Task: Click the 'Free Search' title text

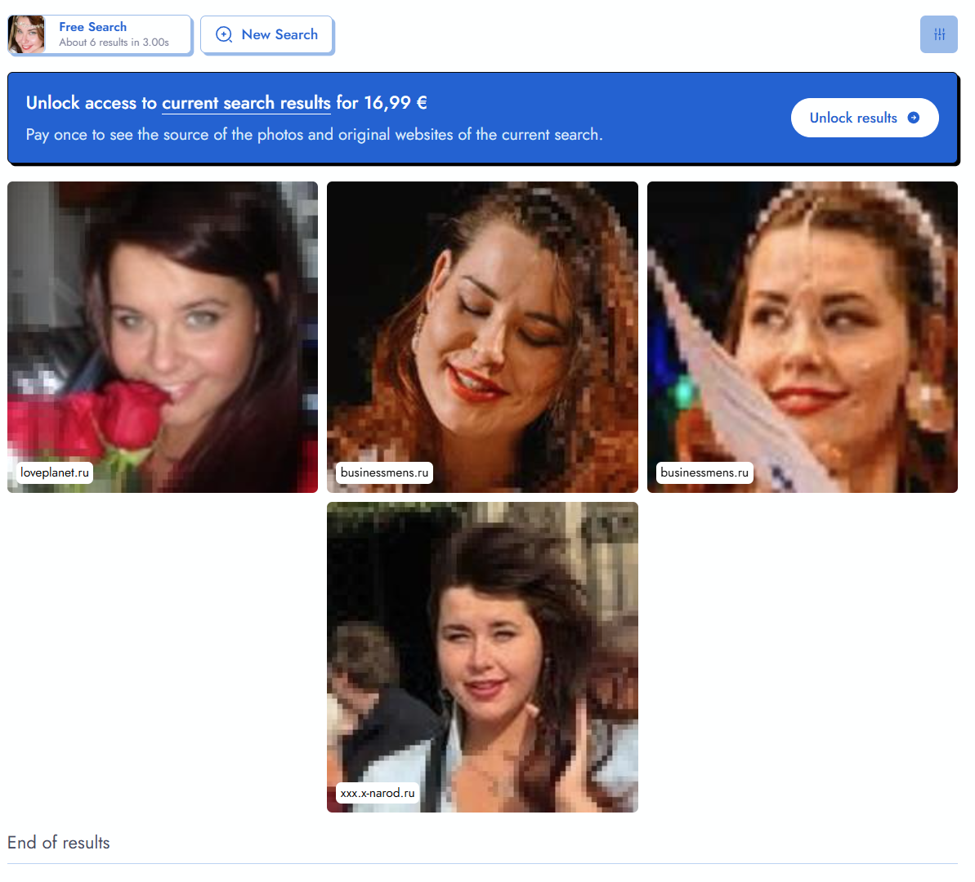Action: (x=92, y=27)
